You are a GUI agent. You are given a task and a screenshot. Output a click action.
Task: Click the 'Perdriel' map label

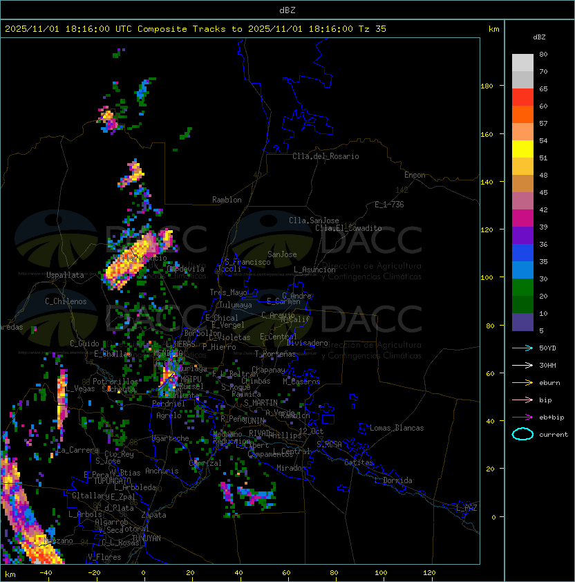pos(169,404)
